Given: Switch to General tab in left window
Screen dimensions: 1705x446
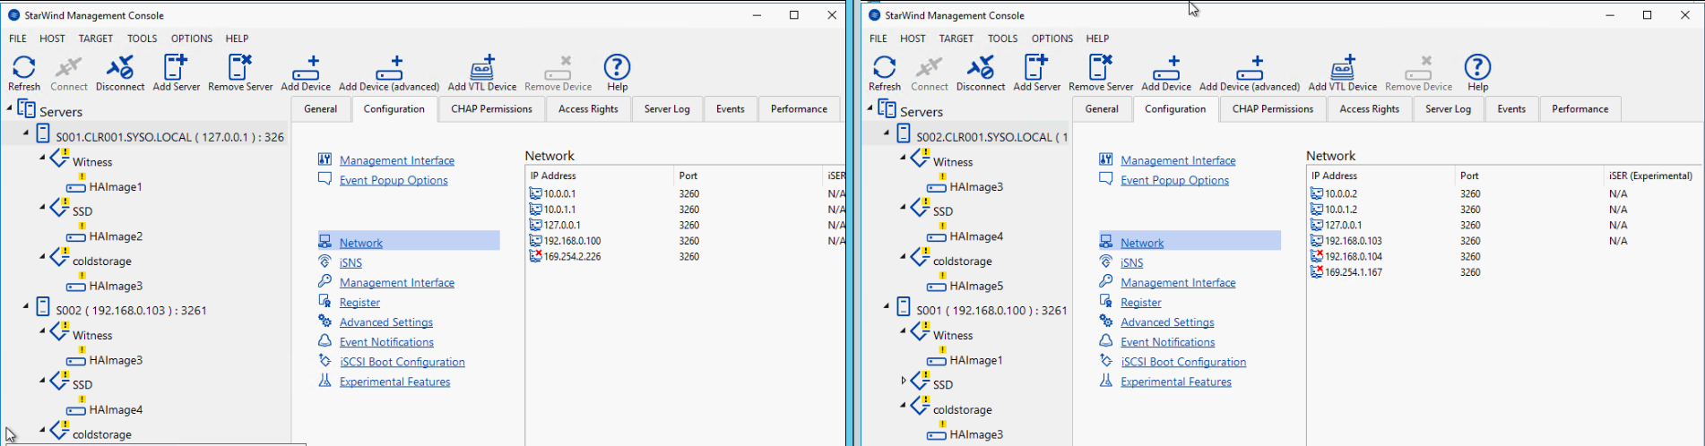Looking at the screenshot, I should (320, 109).
